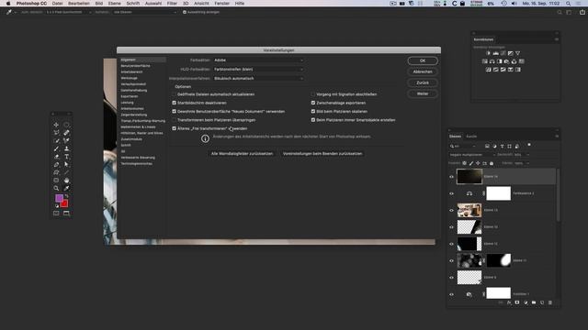
Task: Lock image pixels brush icon
Action: tap(471, 163)
